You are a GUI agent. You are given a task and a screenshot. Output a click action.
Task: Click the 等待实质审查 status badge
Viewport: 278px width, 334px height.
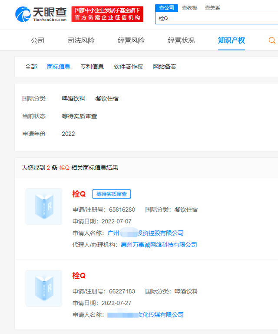point(112,194)
